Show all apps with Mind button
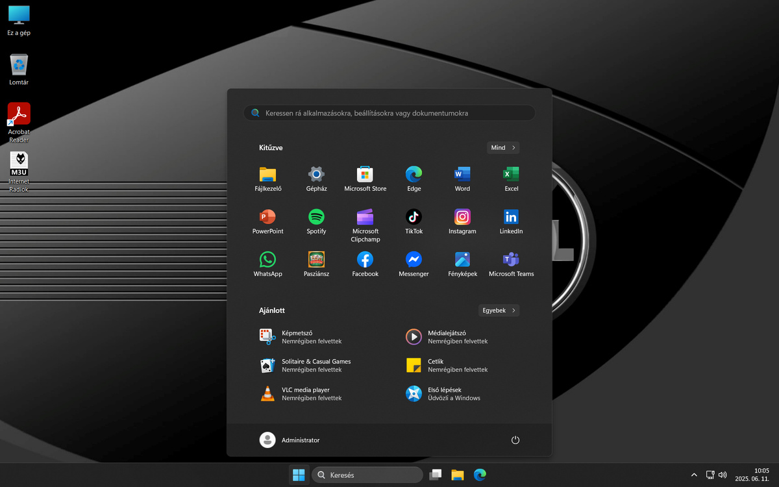Image resolution: width=779 pixels, height=487 pixels. pyautogui.click(x=503, y=147)
